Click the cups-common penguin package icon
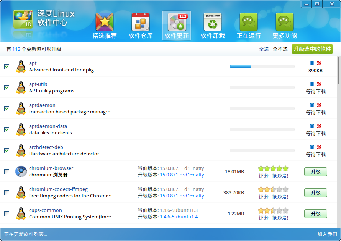 21,214
